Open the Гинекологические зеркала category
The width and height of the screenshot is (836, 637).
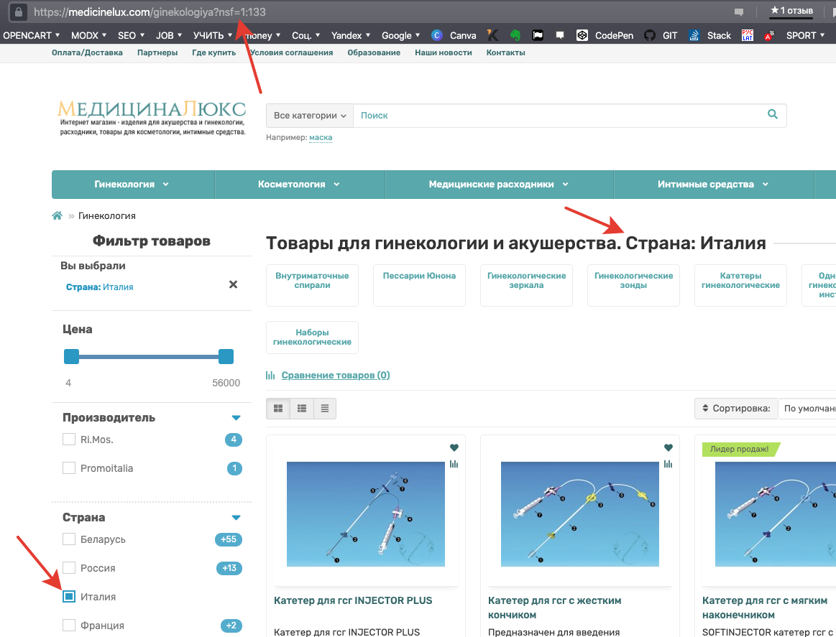[526, 285]
